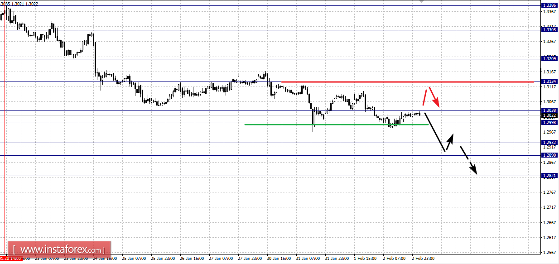Click the chart shift triangle marker at top
This screenshot has width=559, height=264.
click(x=422, y=1)
